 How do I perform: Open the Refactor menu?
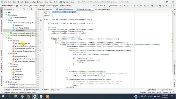tap(40, 2)
